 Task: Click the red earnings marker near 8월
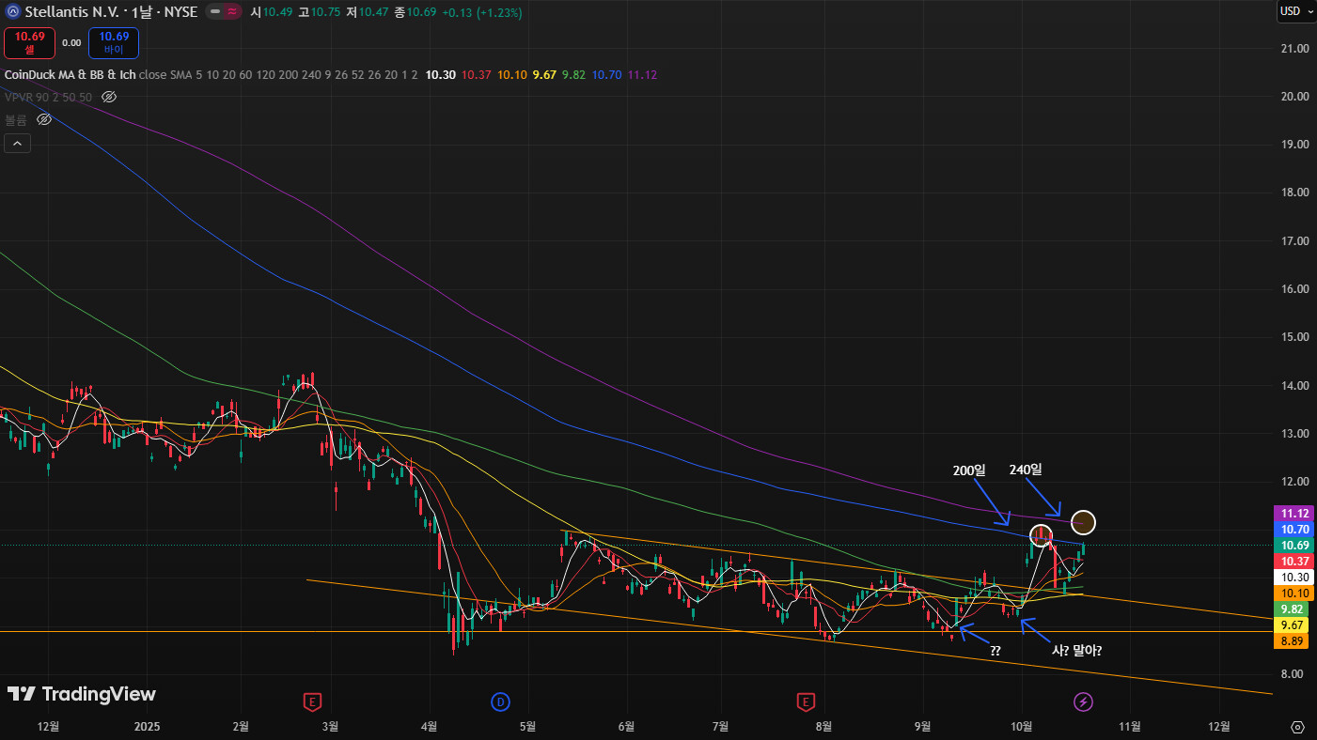pyautogui.click(x=805, y=701)
